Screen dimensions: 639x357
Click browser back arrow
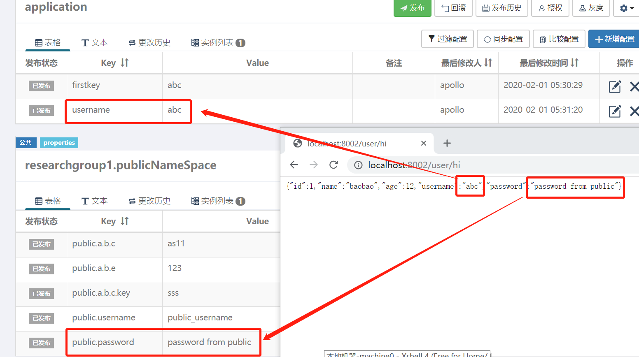click(294, 165)
